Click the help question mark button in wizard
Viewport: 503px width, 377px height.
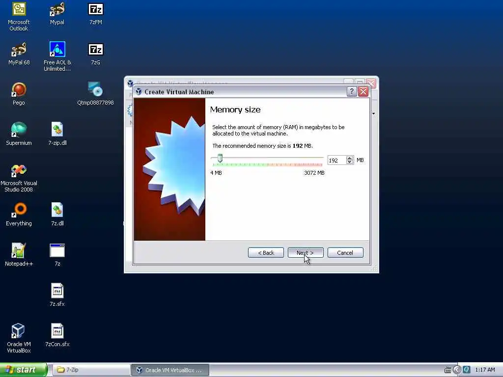pyautogui.click(x=352, y=92)
